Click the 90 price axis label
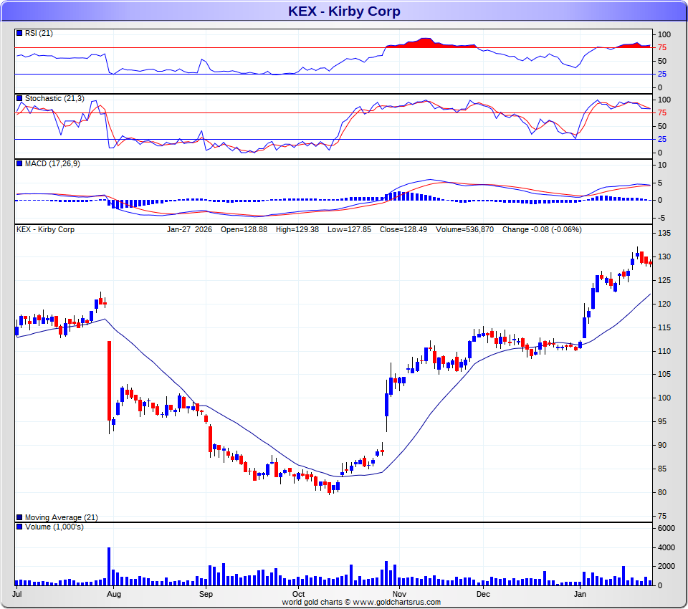The height and width of the screenshot is (609, 688). [x=662, y=446]
